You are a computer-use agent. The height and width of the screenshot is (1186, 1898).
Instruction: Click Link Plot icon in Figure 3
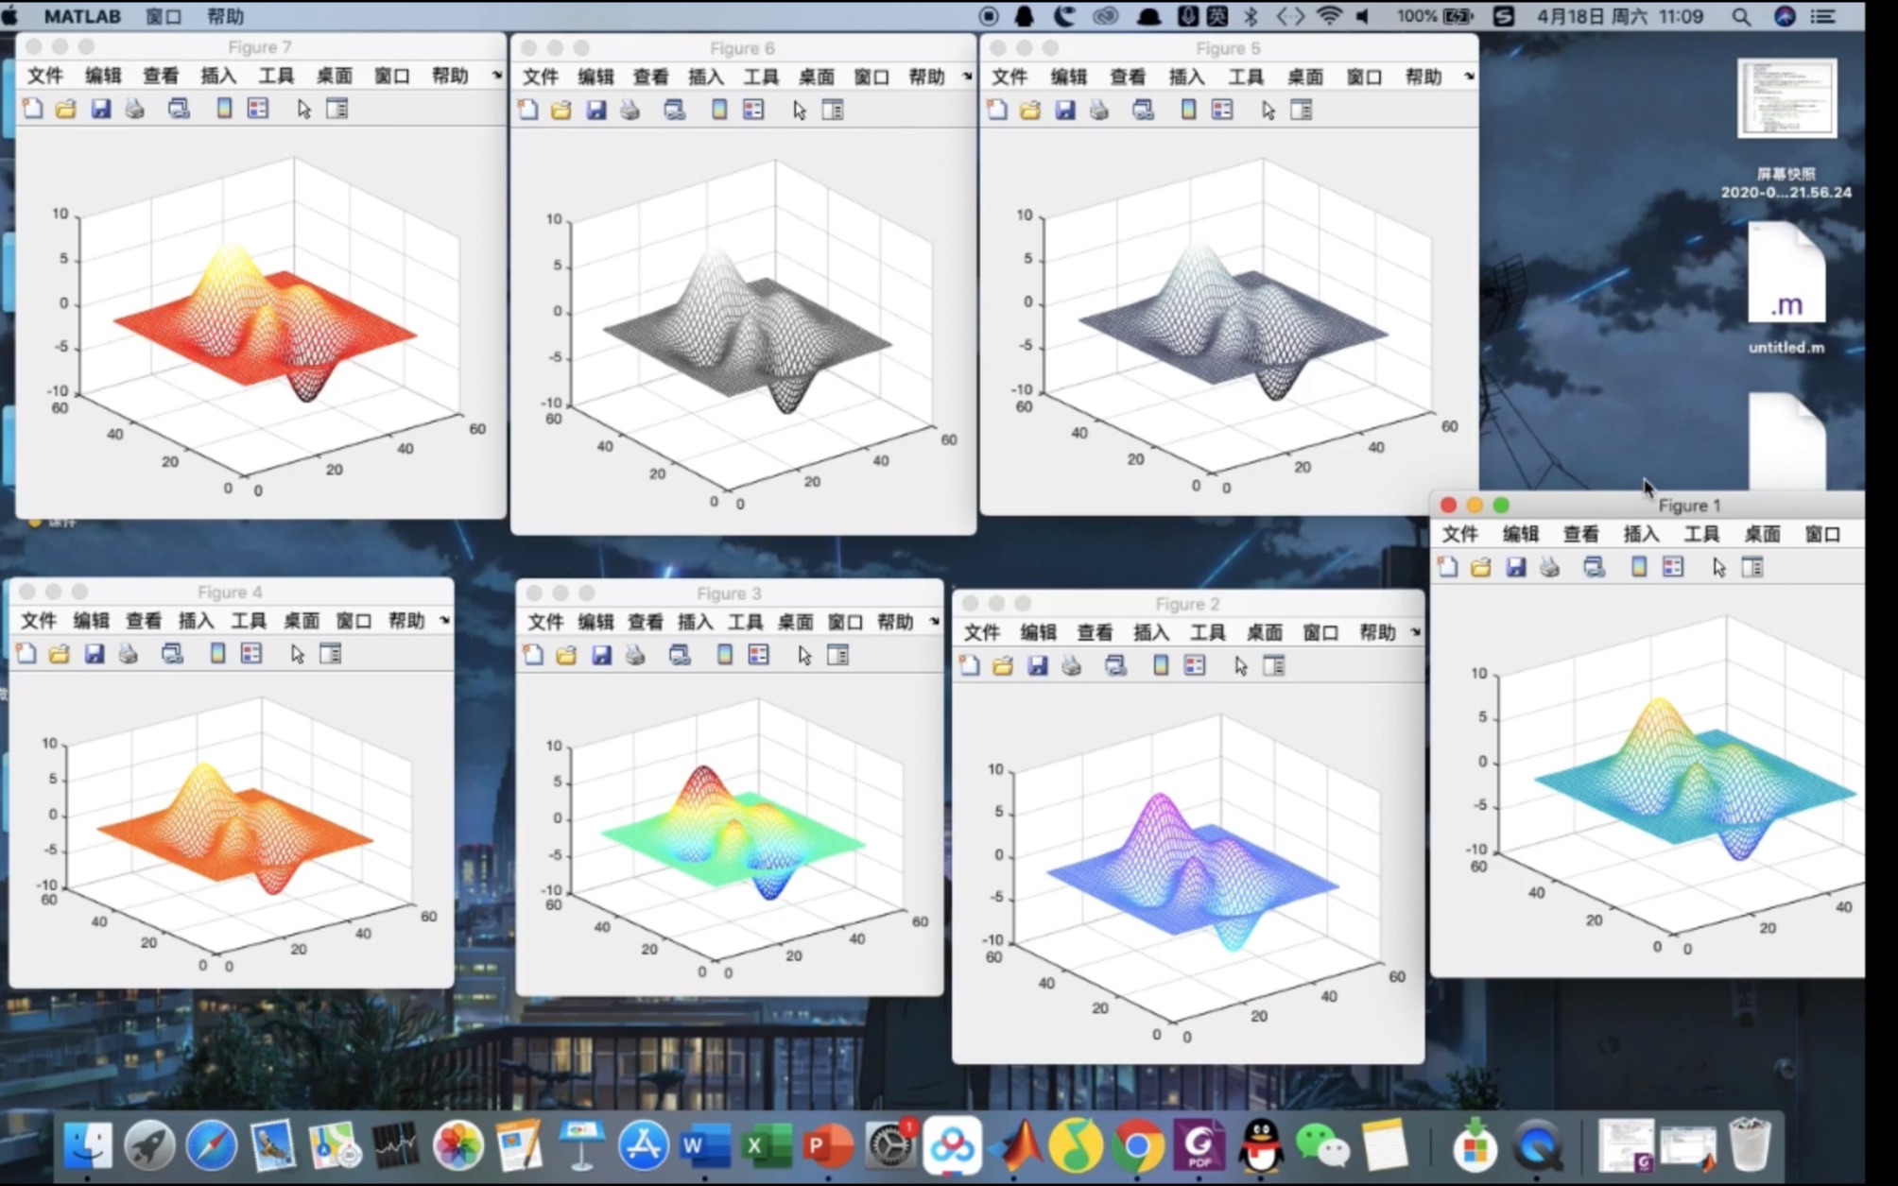tap(679, 655)
